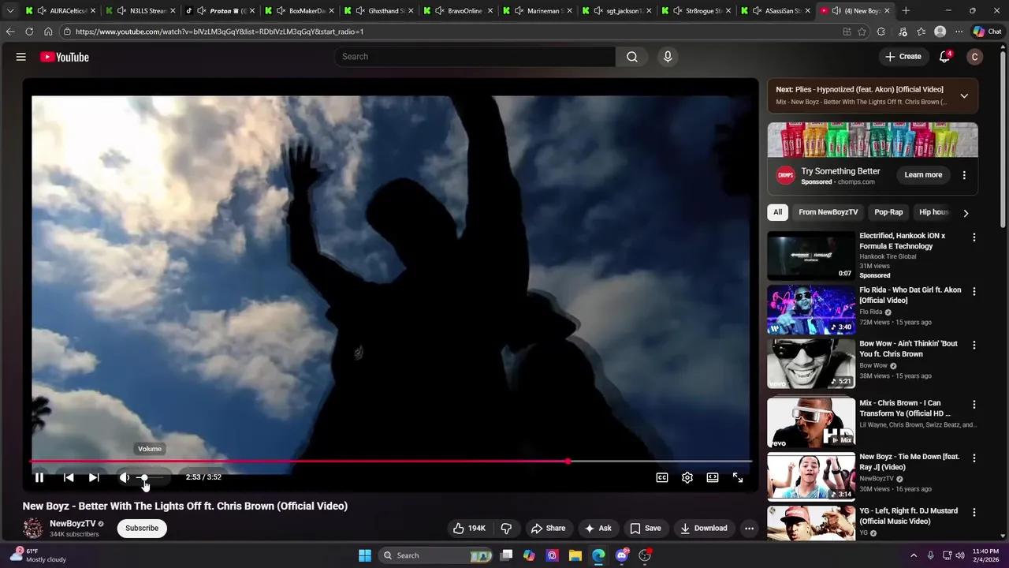This screenshot has height=568, width=1009.
Task: Show more filter chips with arrow
Action: pos(966,213)
